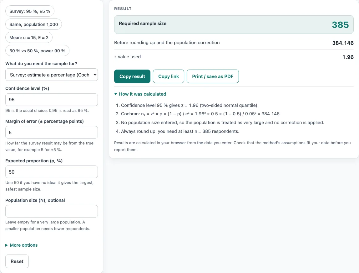Image resolution: width=359 pixels, height=273 pixels.
Task: Open the sample purpose dropdown
Action: (x=52, y=75)
